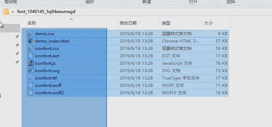272x127 pixels.
Task: Click the 73 KB size cell
Action: (x=222, y=71)
